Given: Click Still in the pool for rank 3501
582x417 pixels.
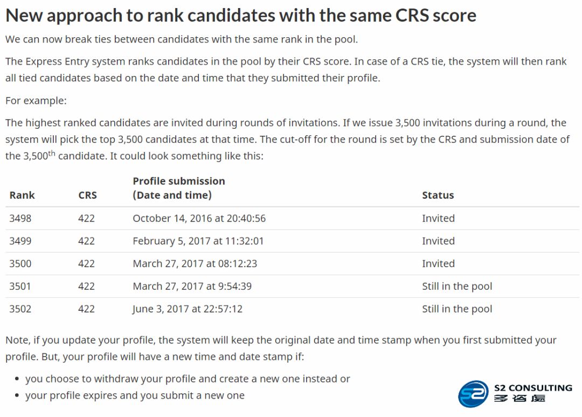Looking at the screenshot, I should point(457,286).
